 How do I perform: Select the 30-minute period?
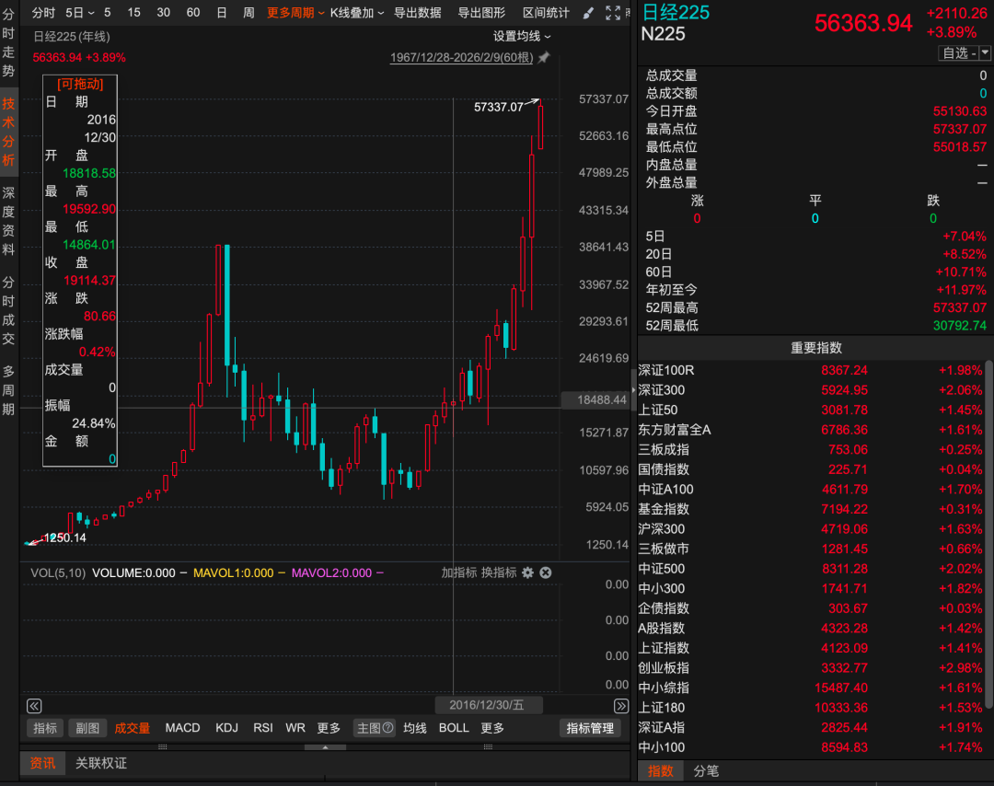[x=164, y=13]
